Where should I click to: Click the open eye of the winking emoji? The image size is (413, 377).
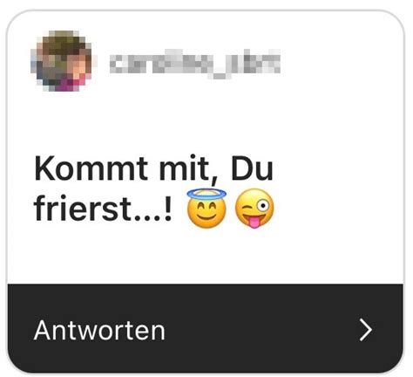pos(263,206)
